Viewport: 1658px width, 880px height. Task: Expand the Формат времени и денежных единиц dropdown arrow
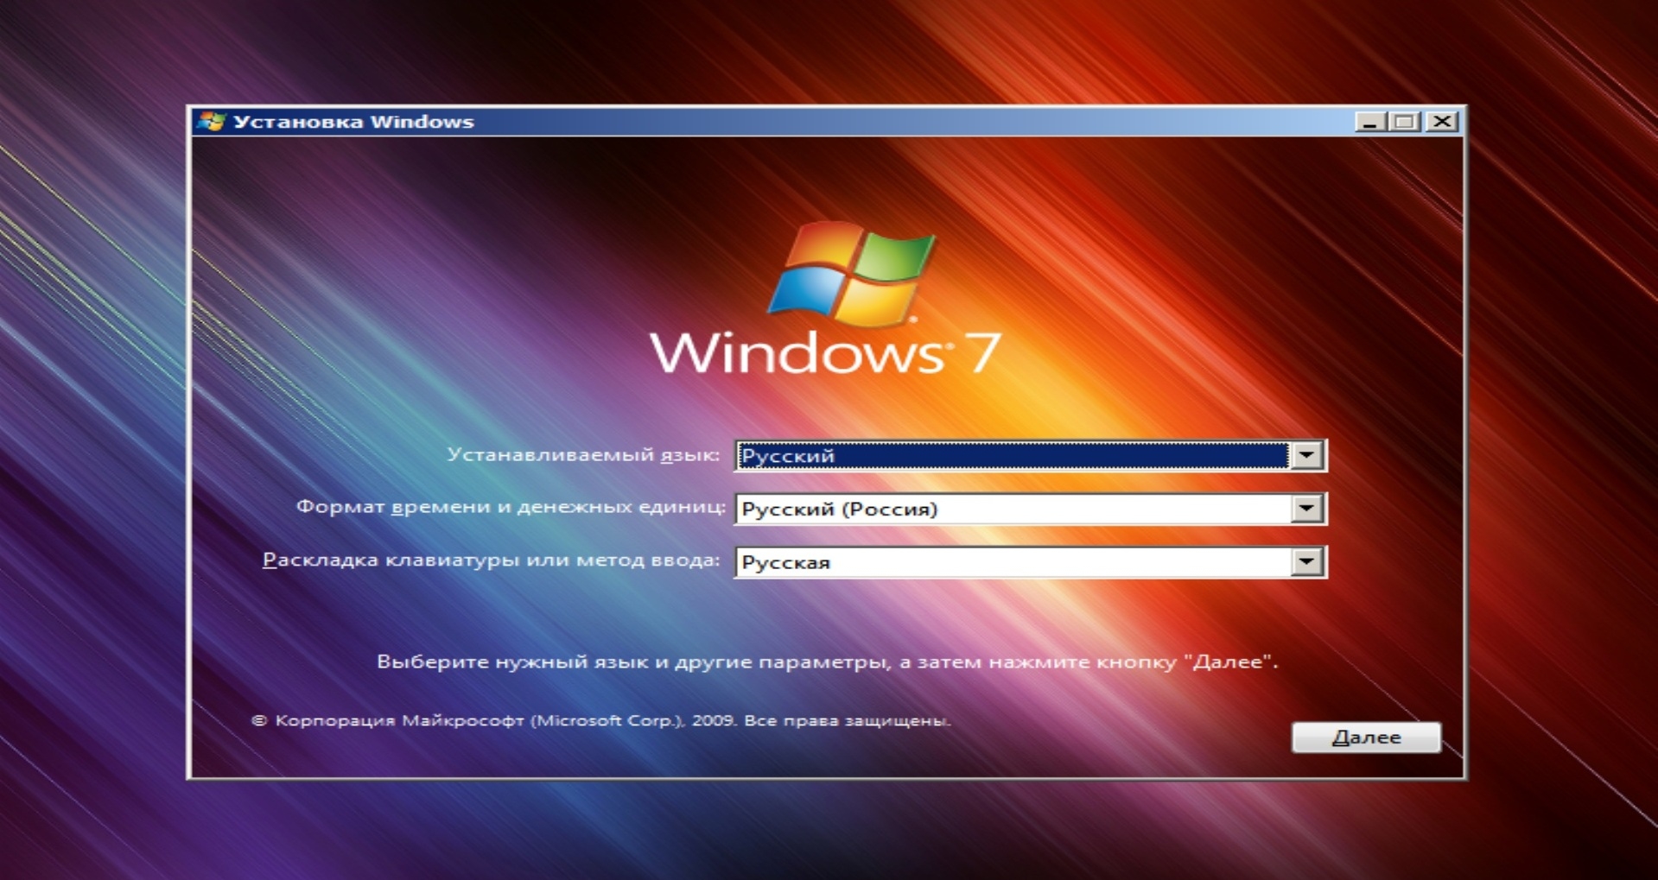(1306, 509)
